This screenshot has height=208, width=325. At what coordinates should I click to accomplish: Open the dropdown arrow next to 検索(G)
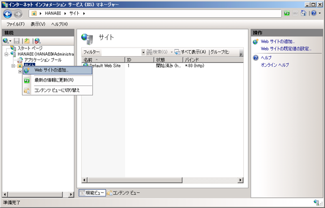172,52
